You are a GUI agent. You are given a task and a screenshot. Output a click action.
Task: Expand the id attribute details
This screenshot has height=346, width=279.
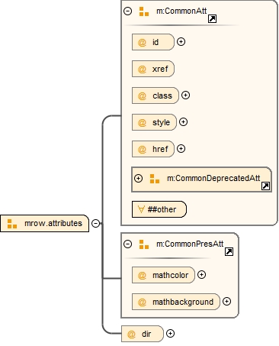tap(181, 41)
